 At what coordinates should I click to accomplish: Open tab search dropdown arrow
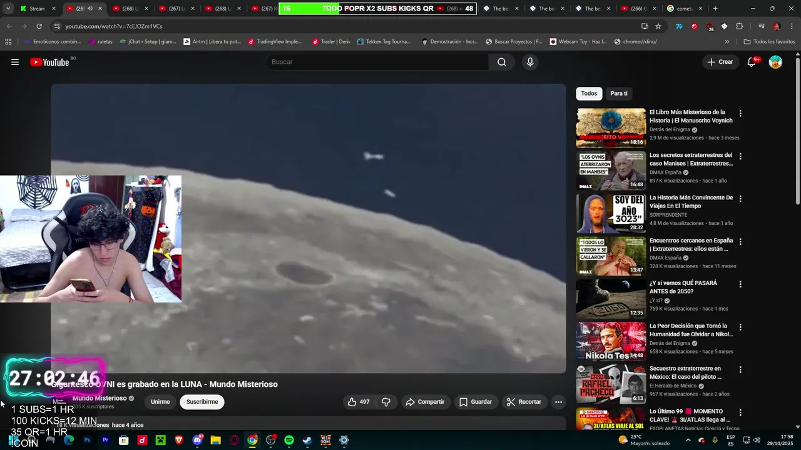(8, 9)
